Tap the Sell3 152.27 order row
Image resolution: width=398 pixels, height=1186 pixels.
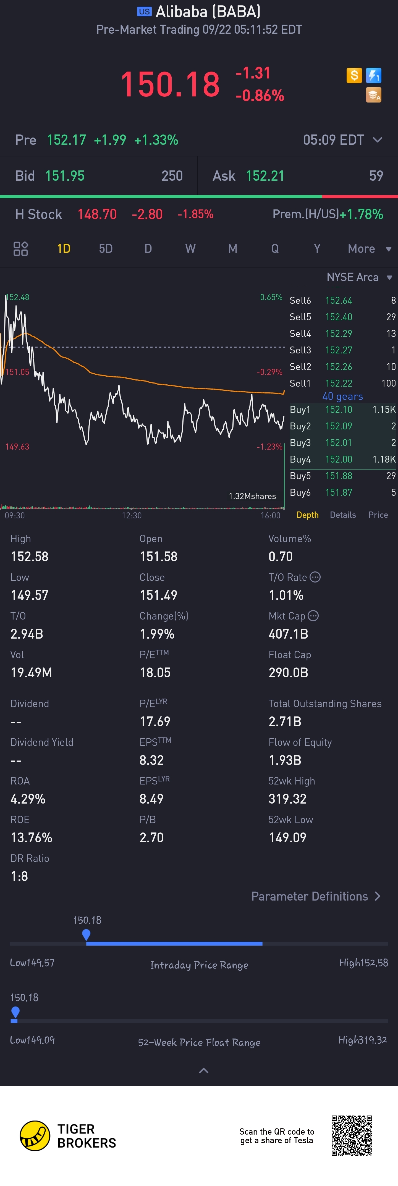tap(342, 350)
